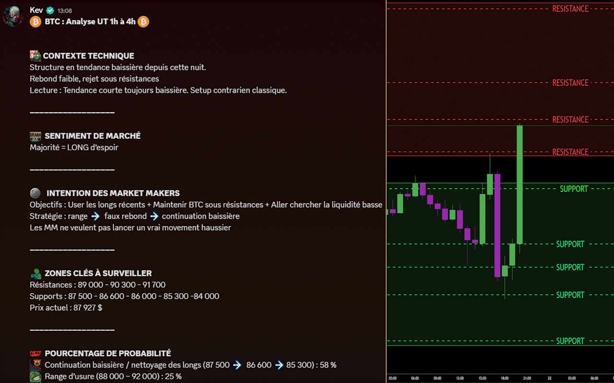
Task: Click the Drama emoji beside SENTIMENT DE MARCHÉ
Action: pyautogui.click(x=35, y=136)
